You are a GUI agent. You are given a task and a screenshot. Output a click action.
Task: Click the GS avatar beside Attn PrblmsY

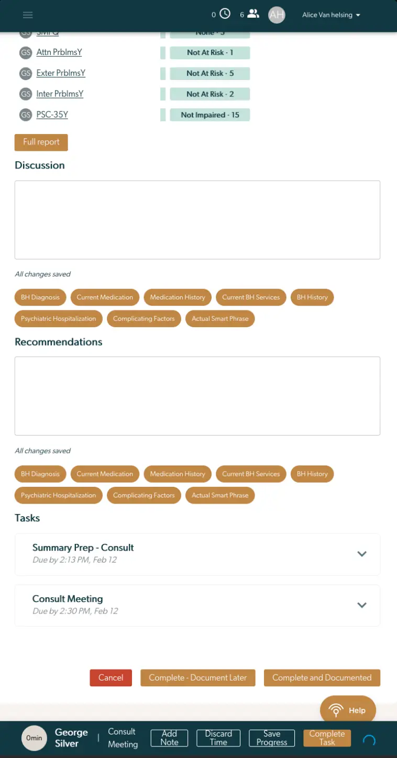coord(26,52)
